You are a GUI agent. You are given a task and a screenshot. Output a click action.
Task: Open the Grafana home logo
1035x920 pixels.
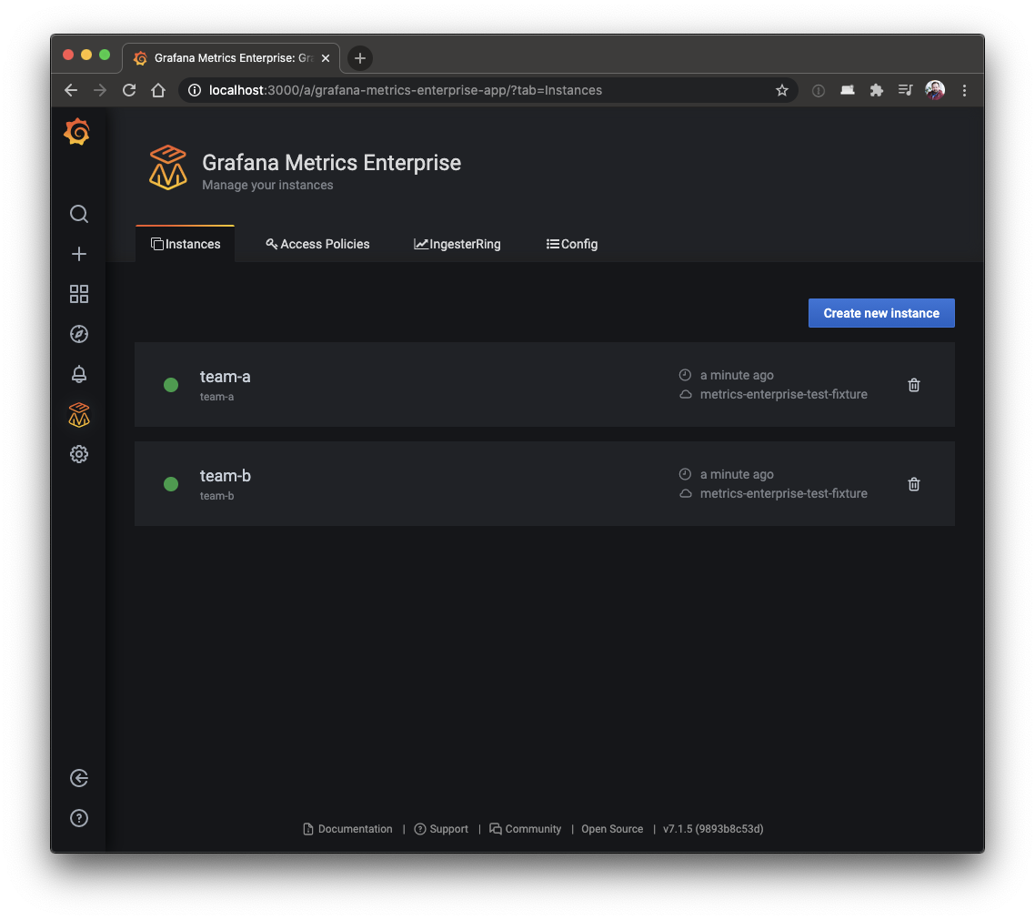point(77,133)
